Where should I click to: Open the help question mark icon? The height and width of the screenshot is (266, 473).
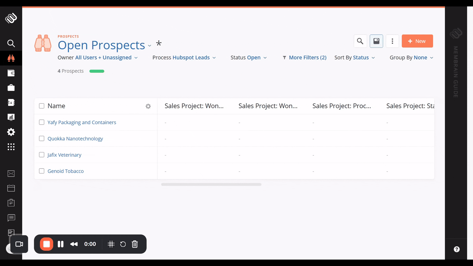point(457,249)
